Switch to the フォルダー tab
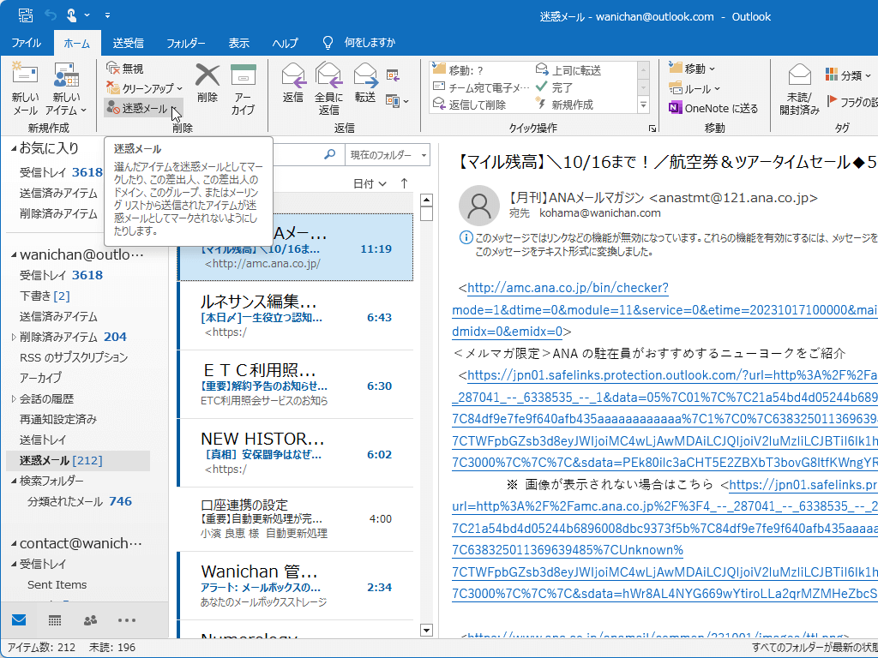 pyautogui.click(x=185, y=43)
